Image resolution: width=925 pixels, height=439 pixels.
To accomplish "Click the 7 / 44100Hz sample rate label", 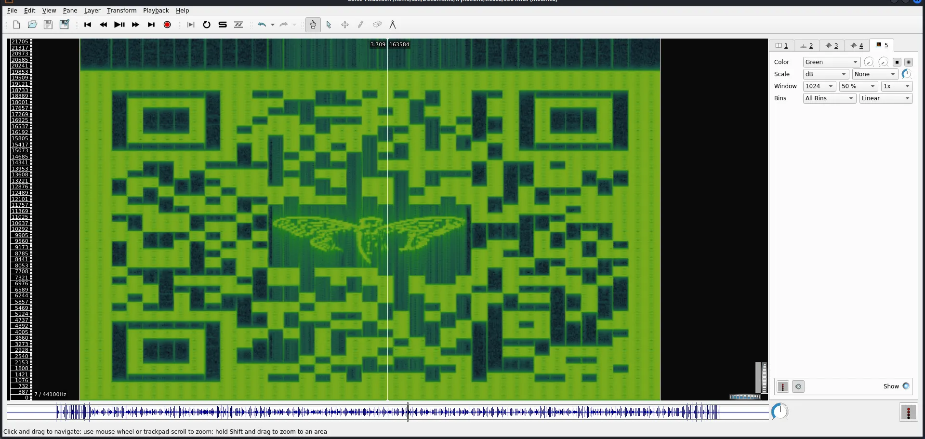I will (x=50, y=394).
